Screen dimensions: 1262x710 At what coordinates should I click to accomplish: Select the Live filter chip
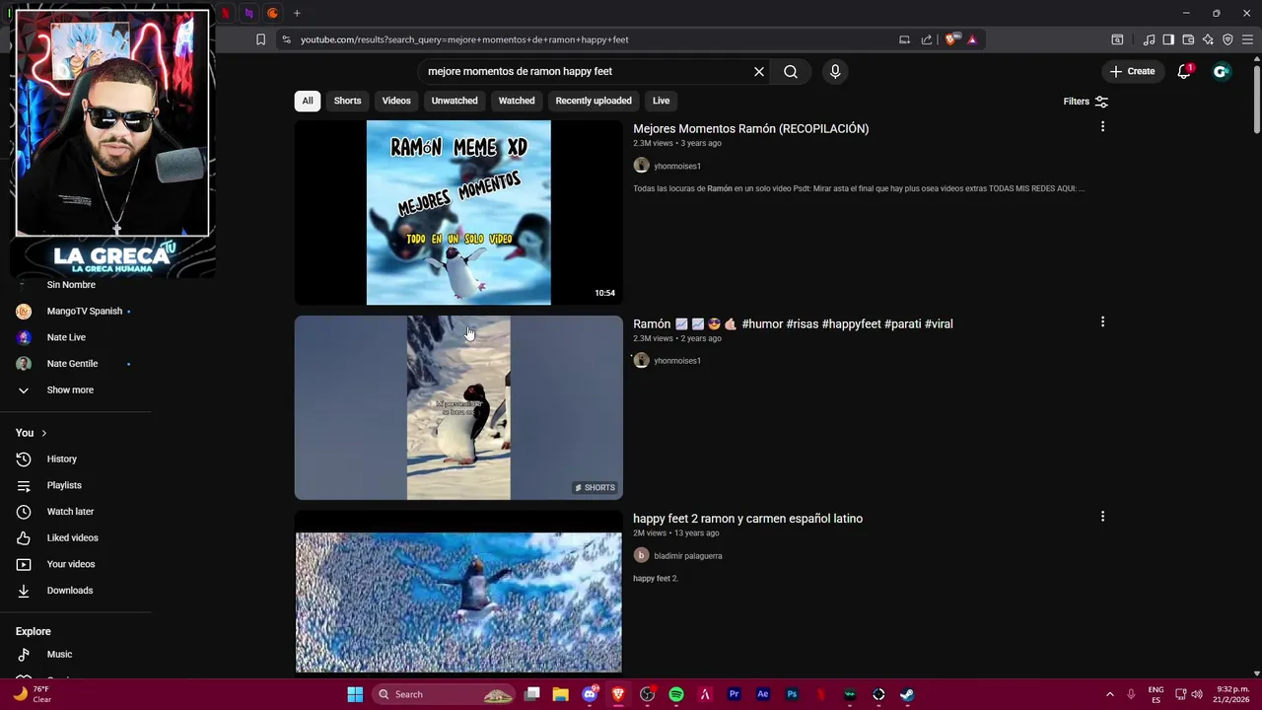662,101
